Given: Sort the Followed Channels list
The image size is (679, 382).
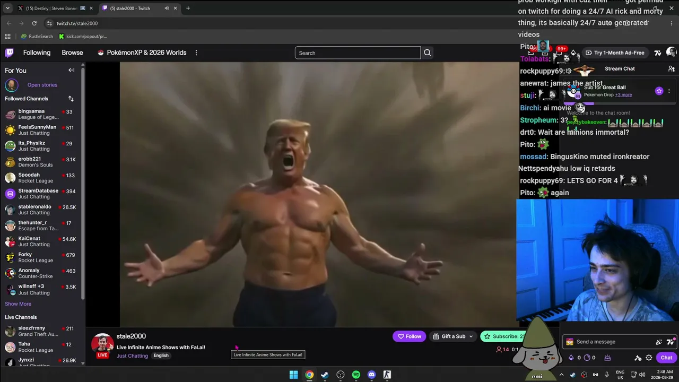Looking at the screenshot, I should pyautogui.click(x=71, y=99).
